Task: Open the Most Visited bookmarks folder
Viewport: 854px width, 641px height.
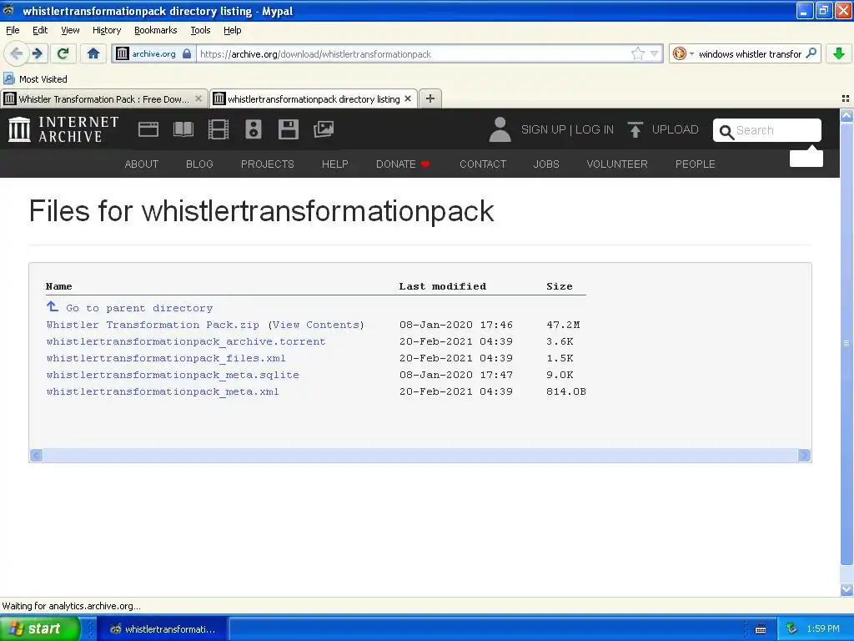Action: [x=35, y=79]
